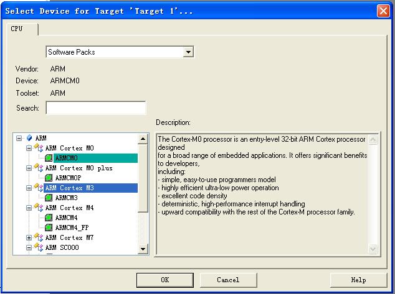Screen dimensions: 395x294
Task: Select the ARMCM3 device label
Action: click(x=66, y=198)
